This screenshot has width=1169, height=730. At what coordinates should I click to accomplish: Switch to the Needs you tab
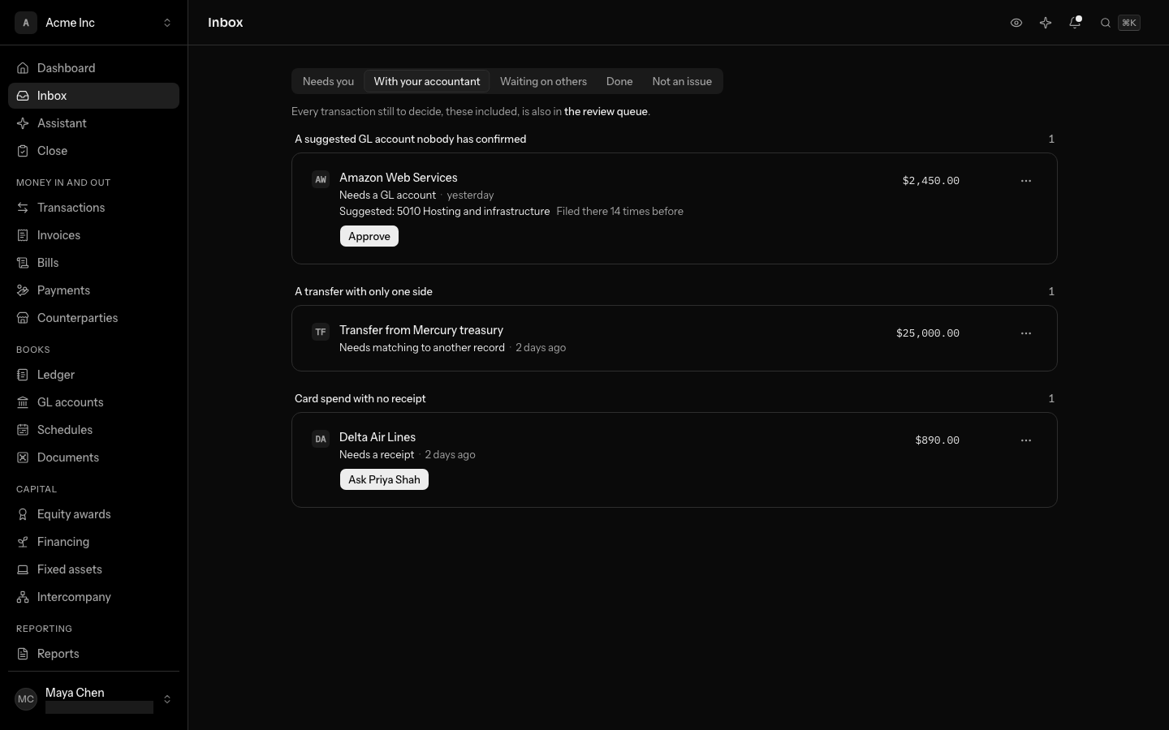[x=328, y=81]
